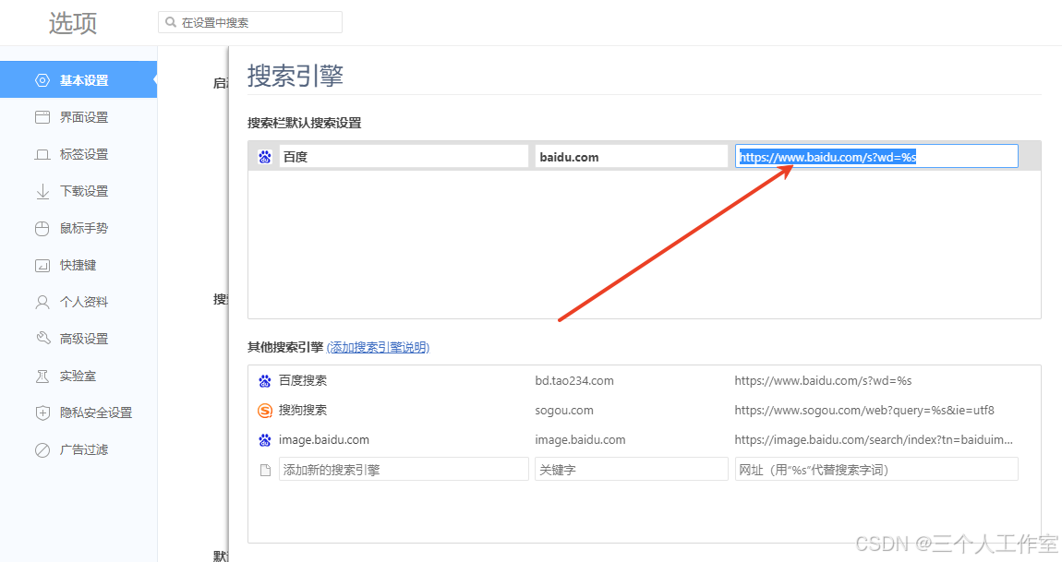Edit the default engine name field 百度

pyautogui.click(x=404, y=156)
